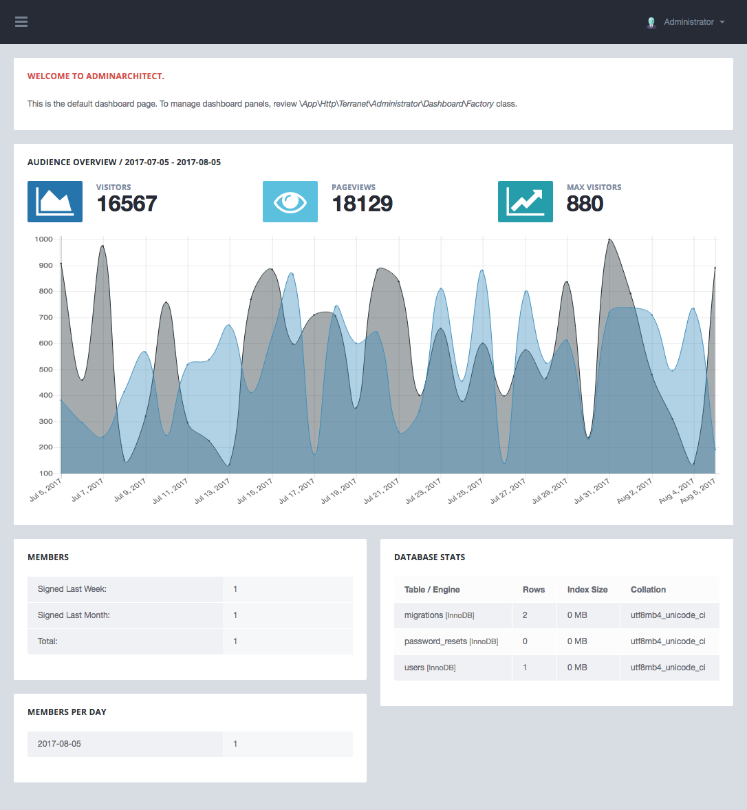Click the Max Visitors value 880
Screen dimensions: 747x810
coord(585,204)
